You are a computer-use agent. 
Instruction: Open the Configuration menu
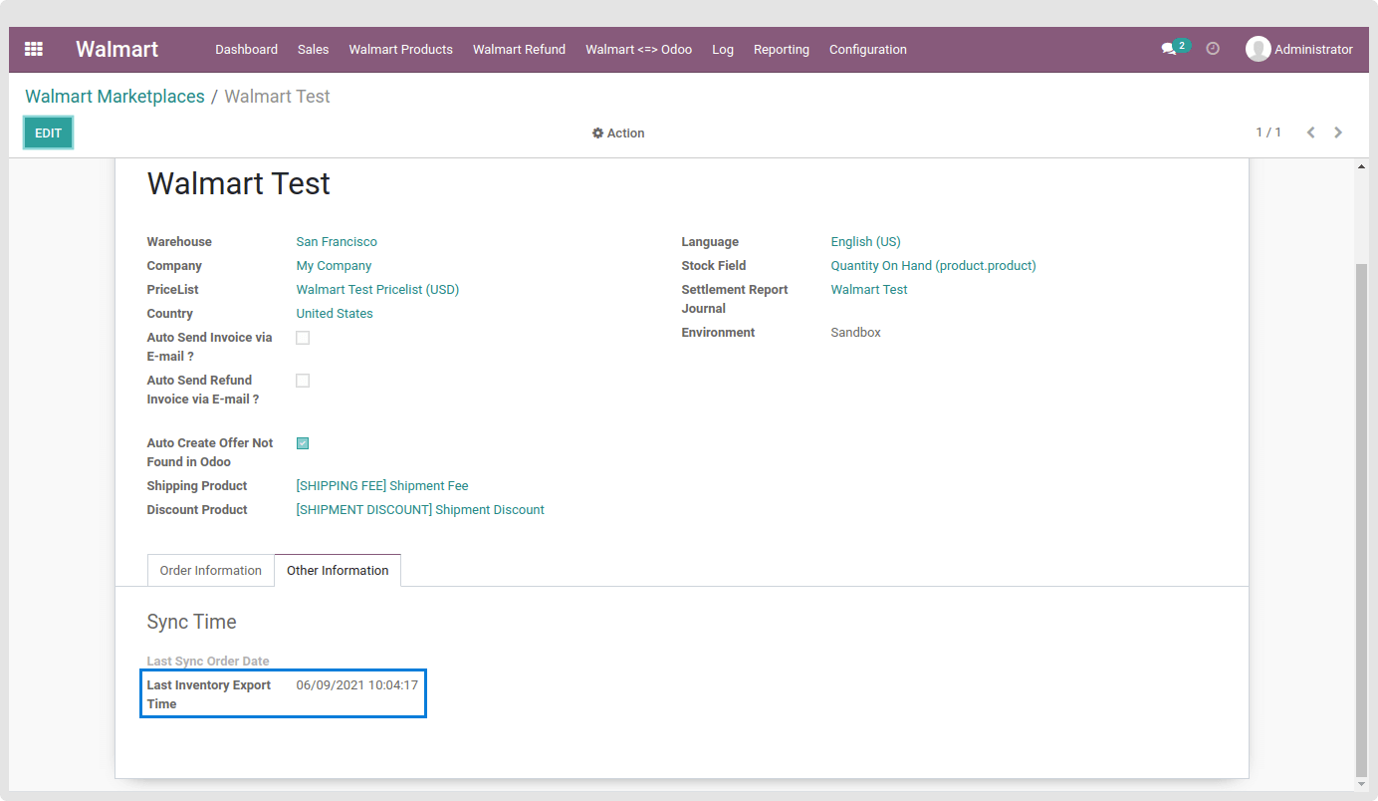868,49
